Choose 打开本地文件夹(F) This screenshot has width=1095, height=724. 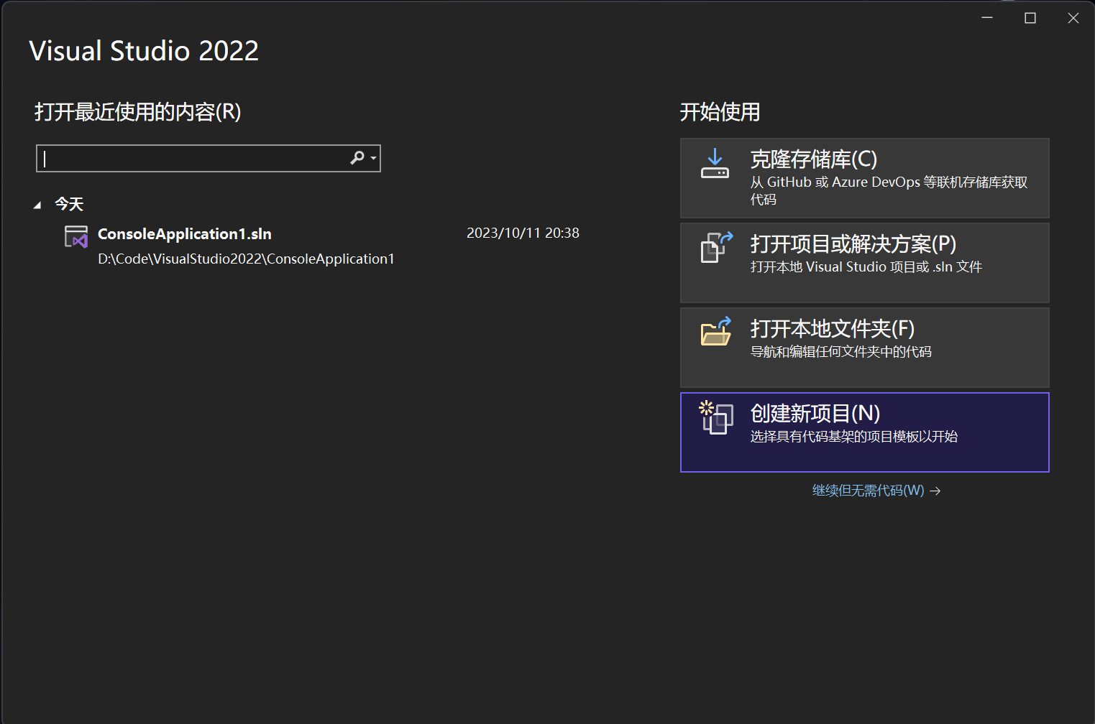[x=863, y=347]
